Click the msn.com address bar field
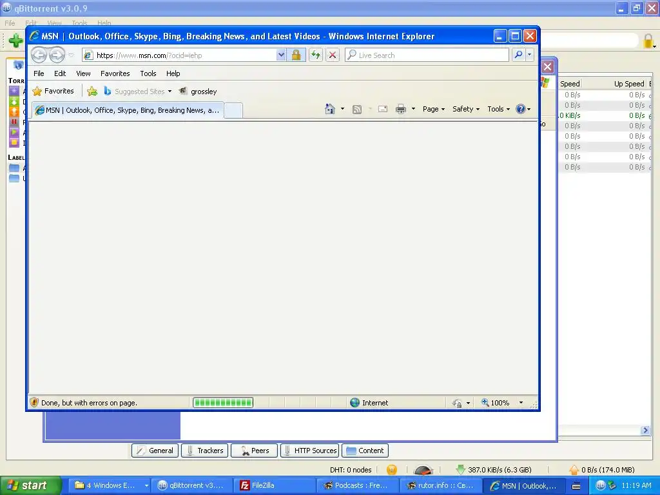Viewport: 660px width, 495px height. [x=185, y=55]
